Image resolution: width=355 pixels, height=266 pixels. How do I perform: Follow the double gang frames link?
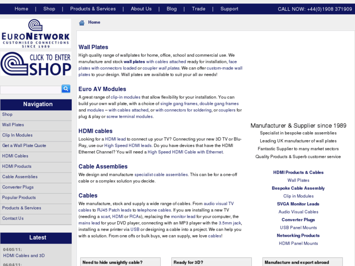pos(219,103)
